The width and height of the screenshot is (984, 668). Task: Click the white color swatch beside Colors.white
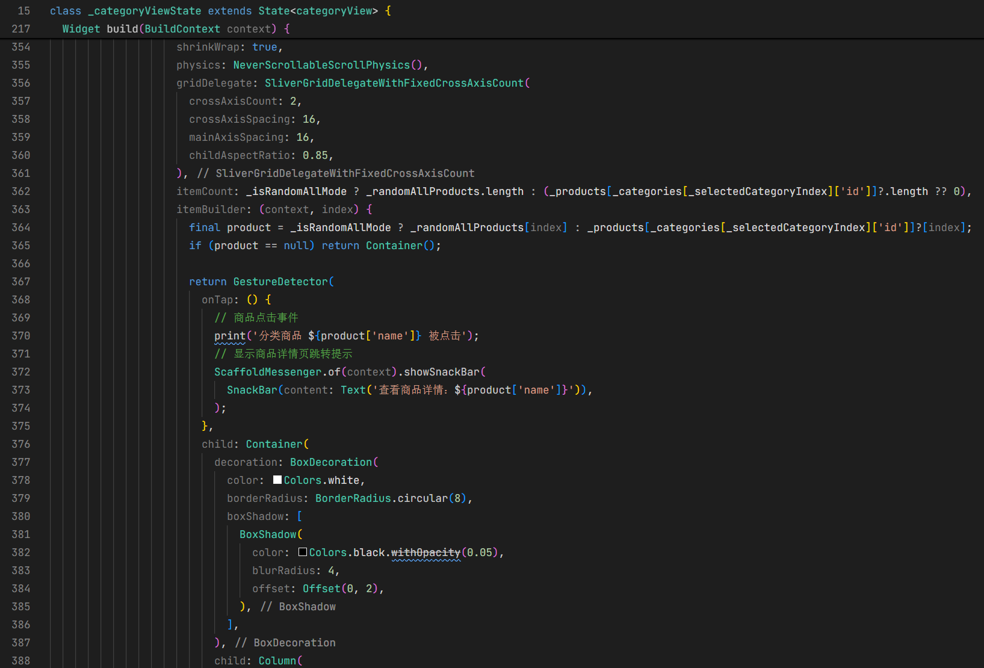pos(277,480)
